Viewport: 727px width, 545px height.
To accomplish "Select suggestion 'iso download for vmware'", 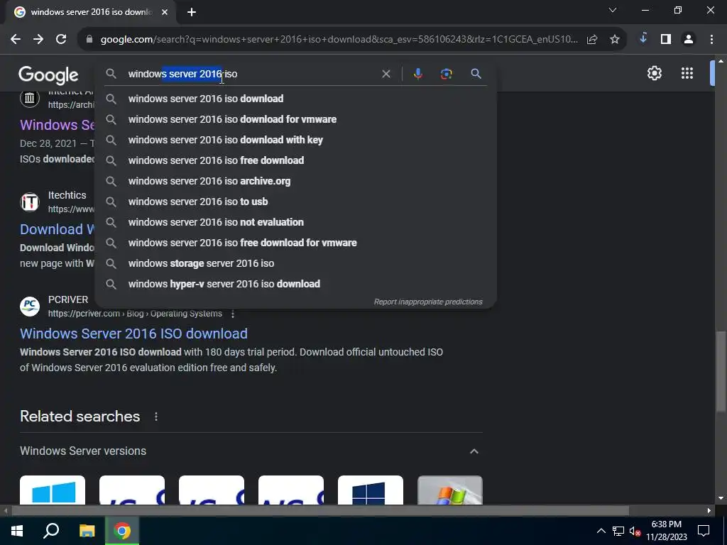I will pyautogui.click(x=295, y=119).
